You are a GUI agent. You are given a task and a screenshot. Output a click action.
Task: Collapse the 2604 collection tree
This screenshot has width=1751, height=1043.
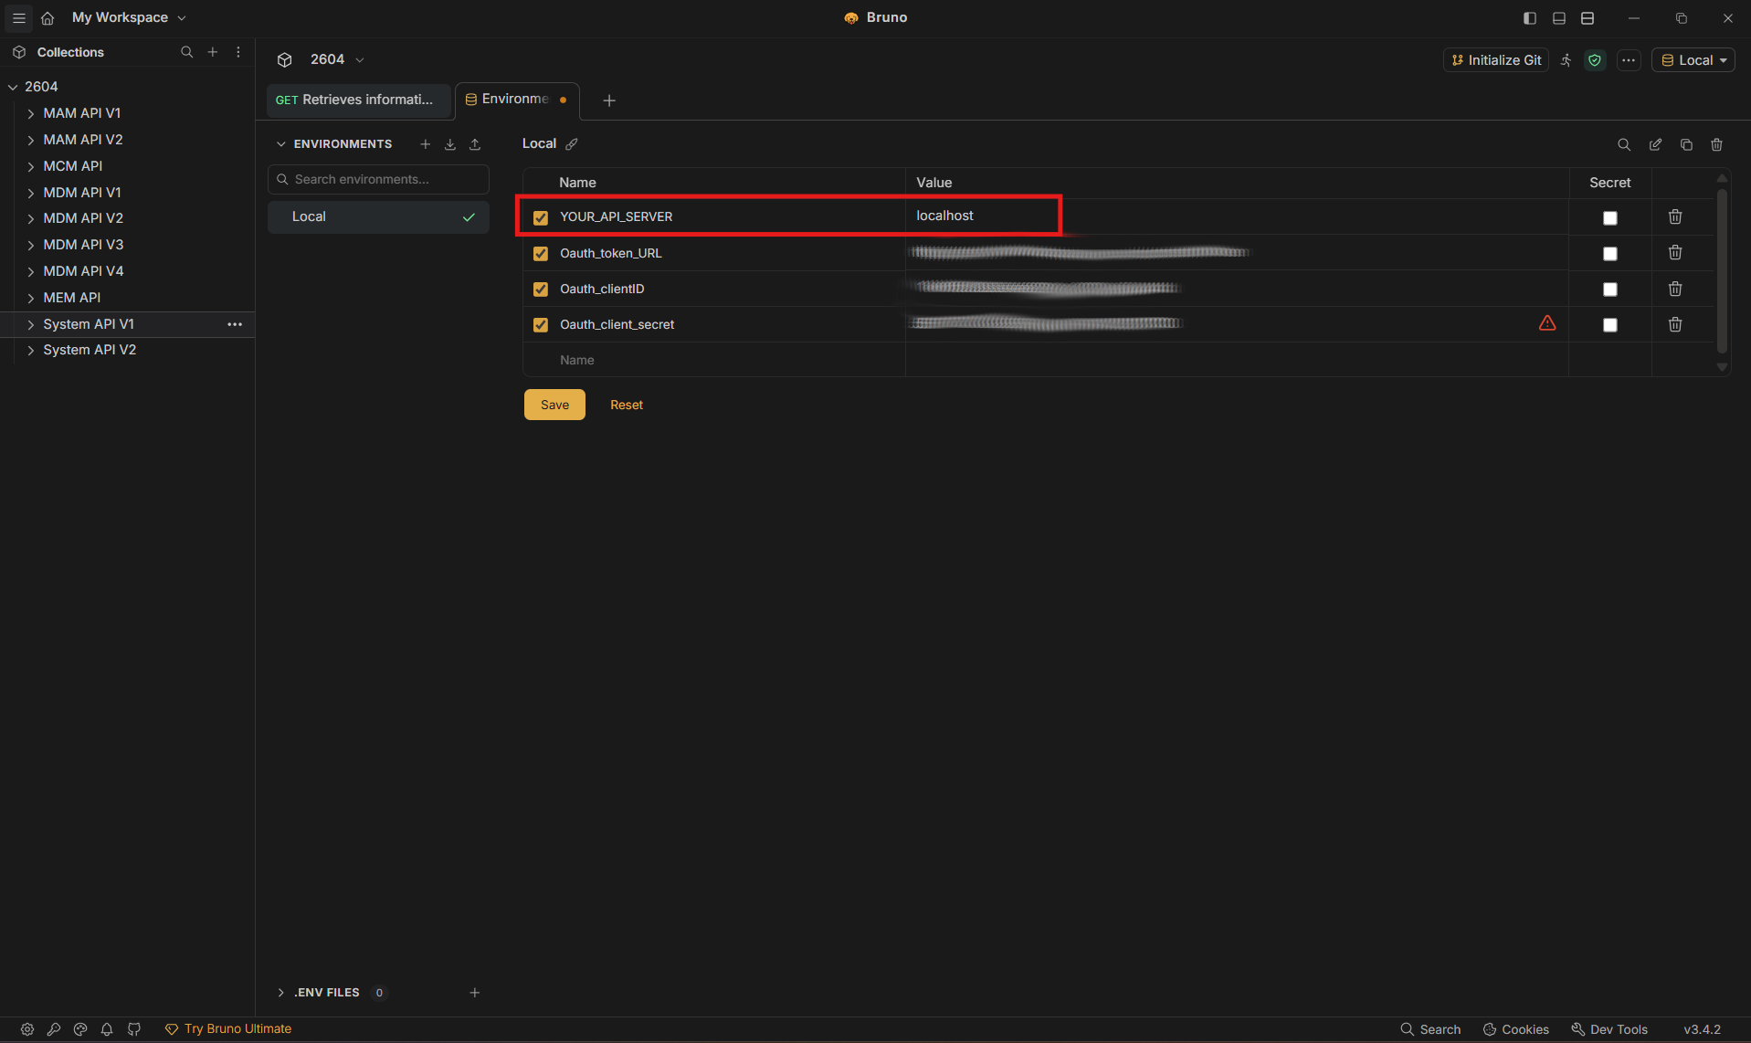pos(13,87)
